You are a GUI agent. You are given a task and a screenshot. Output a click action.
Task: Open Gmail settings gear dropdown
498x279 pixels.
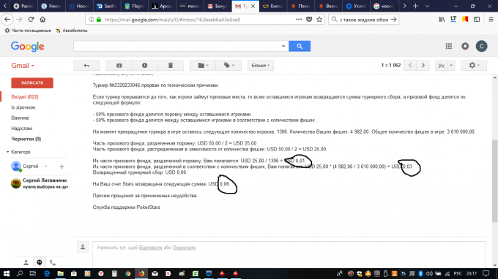pos(473,65)
